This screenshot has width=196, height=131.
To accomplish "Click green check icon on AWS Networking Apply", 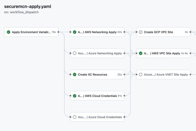I will click(x=75, y=32).
